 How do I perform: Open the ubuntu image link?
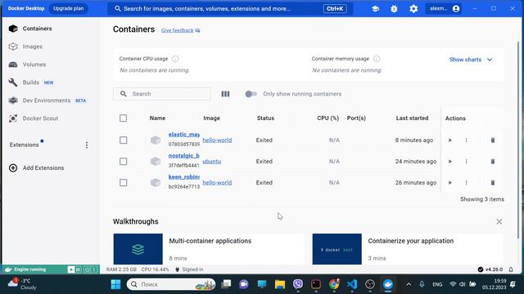tap(211, 162)
